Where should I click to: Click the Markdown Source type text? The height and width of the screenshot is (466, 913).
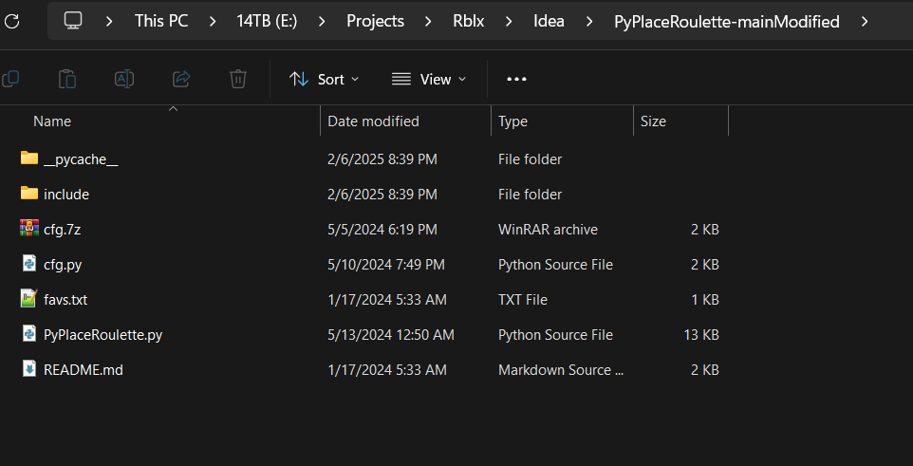tap(561, 370)
